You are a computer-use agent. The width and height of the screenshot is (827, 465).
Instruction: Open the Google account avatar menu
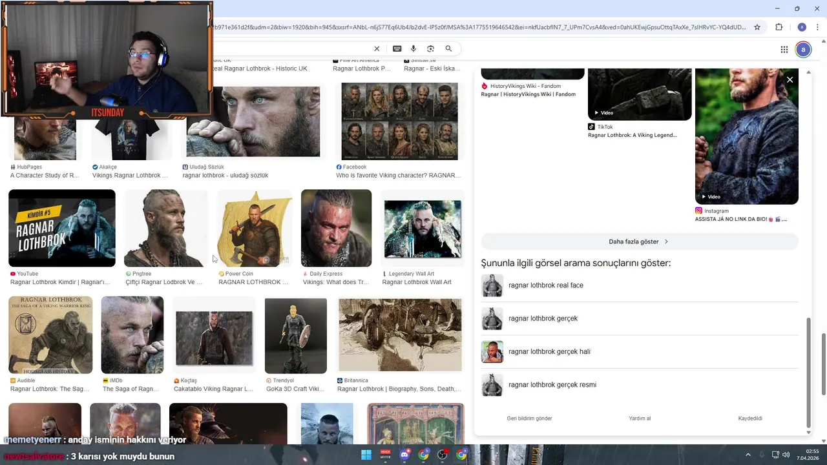[803, 49]
